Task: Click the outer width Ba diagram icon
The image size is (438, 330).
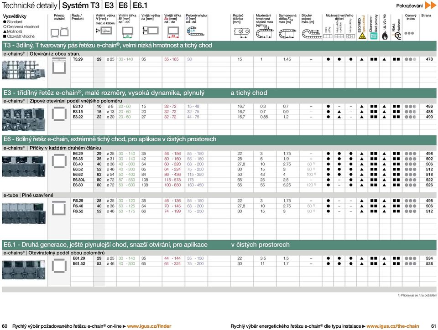Action: (173, 32)
